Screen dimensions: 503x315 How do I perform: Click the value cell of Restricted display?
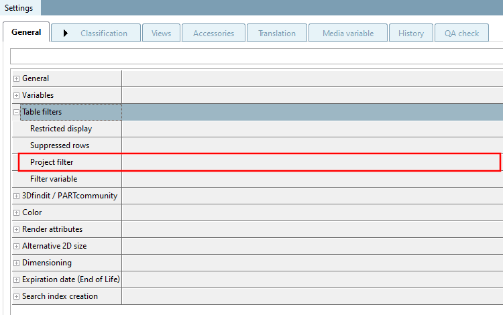(x=313, y=129)
